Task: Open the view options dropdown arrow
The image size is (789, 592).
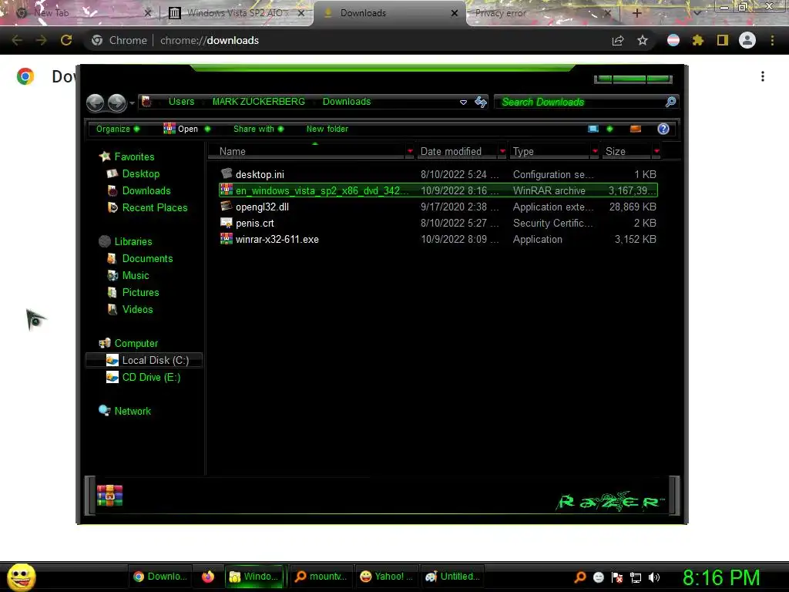Action: [x=610, y=129]
